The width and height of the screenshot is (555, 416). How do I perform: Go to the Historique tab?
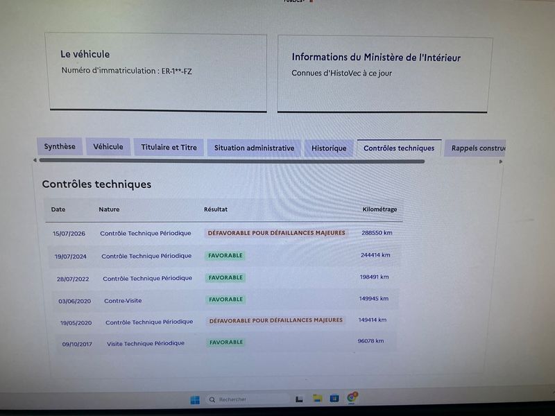(329, 148)
